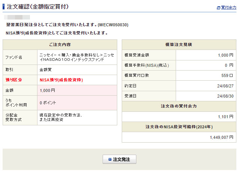
Task: Click the arrow icon inside the 注文発注 button
Action: [x=110, y=159]
